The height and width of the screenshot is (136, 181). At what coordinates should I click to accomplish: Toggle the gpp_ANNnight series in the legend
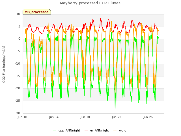click(x=66, y=130)
